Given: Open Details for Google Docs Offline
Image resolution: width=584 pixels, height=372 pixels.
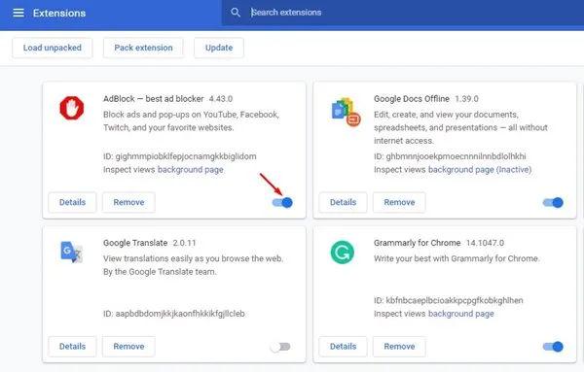Looking at the screenshot, I should click(343, 203).
